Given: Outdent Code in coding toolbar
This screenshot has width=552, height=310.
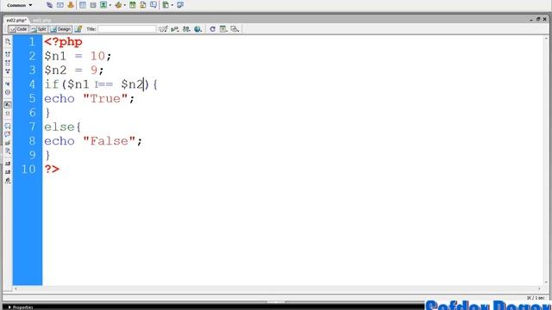Looking at the screenshot, I should [x=8, y=172].
